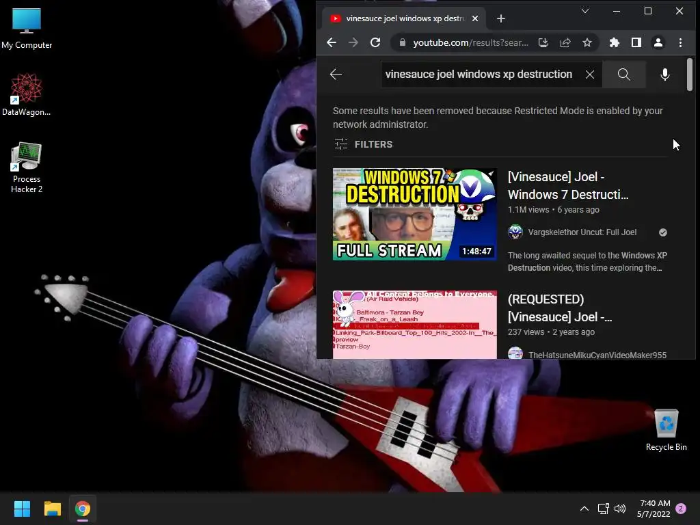Open Windows 7 Destruction video thumbnail
Image resolution: width=700 pixels, height=525 pixels.
click(x=415, y=214)
